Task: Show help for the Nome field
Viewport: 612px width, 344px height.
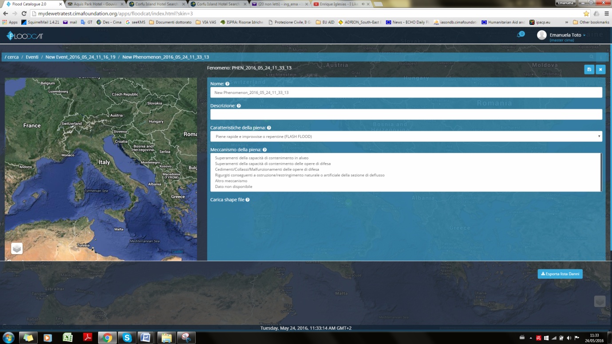Action: click(x=227, y=84)
